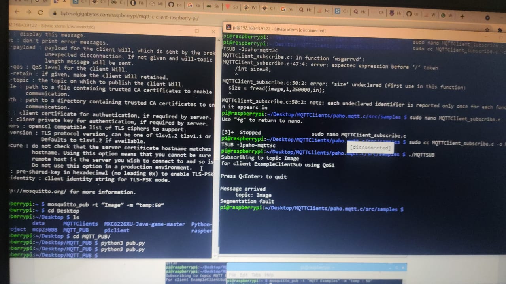Open the Help menu in the pi terminal

pos(269,275)
